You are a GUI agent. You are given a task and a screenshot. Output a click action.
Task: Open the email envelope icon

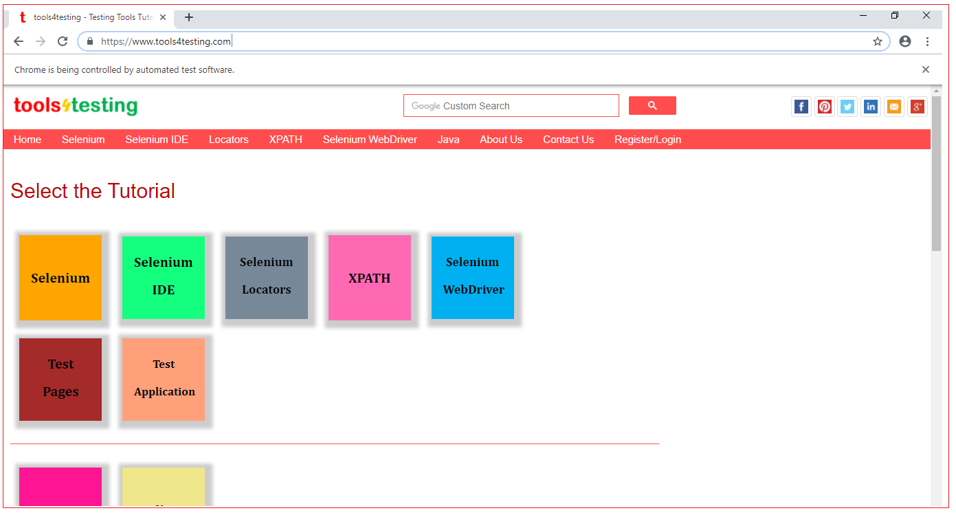click(893, 107)
